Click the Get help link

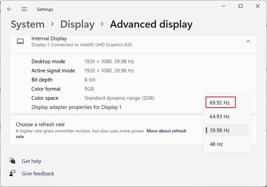point(31,161)
